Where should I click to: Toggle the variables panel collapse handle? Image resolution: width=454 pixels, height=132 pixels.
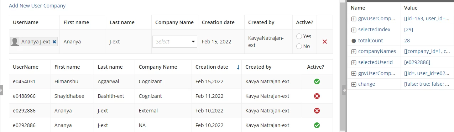point(344,90)
